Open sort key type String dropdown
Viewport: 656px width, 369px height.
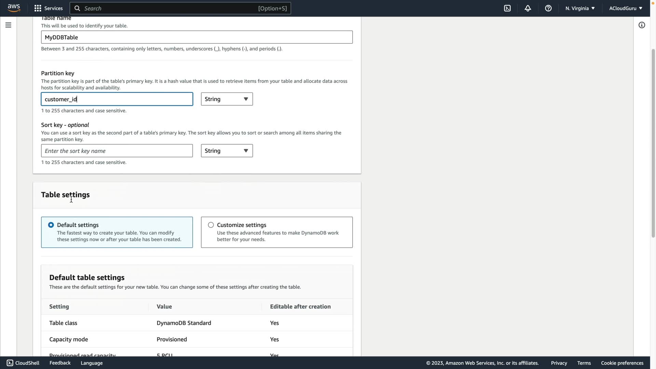pyautogui.click(x=227, y=151)
